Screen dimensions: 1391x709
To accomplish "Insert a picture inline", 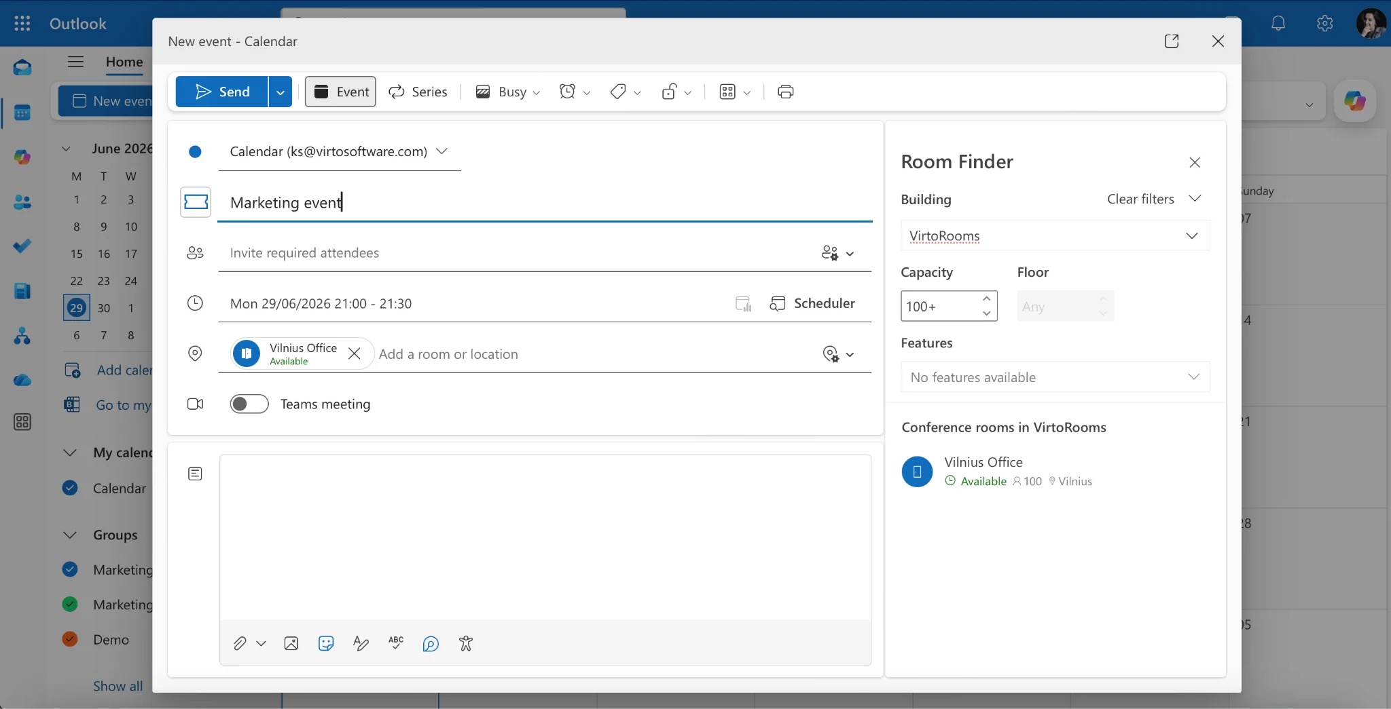I will click(291, 643).
